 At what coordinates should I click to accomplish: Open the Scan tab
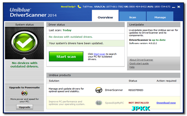click(132, 16)
